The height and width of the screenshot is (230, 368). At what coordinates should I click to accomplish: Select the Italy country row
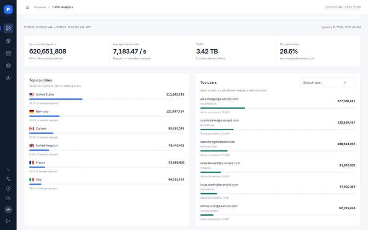(107, 184)
